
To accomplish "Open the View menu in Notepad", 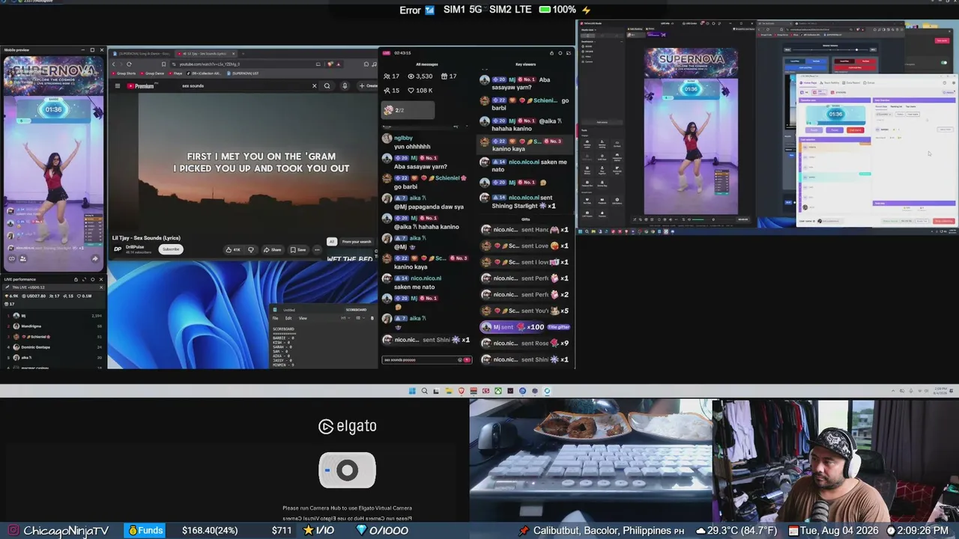I will pyautogui.click(x=303, y=318).
